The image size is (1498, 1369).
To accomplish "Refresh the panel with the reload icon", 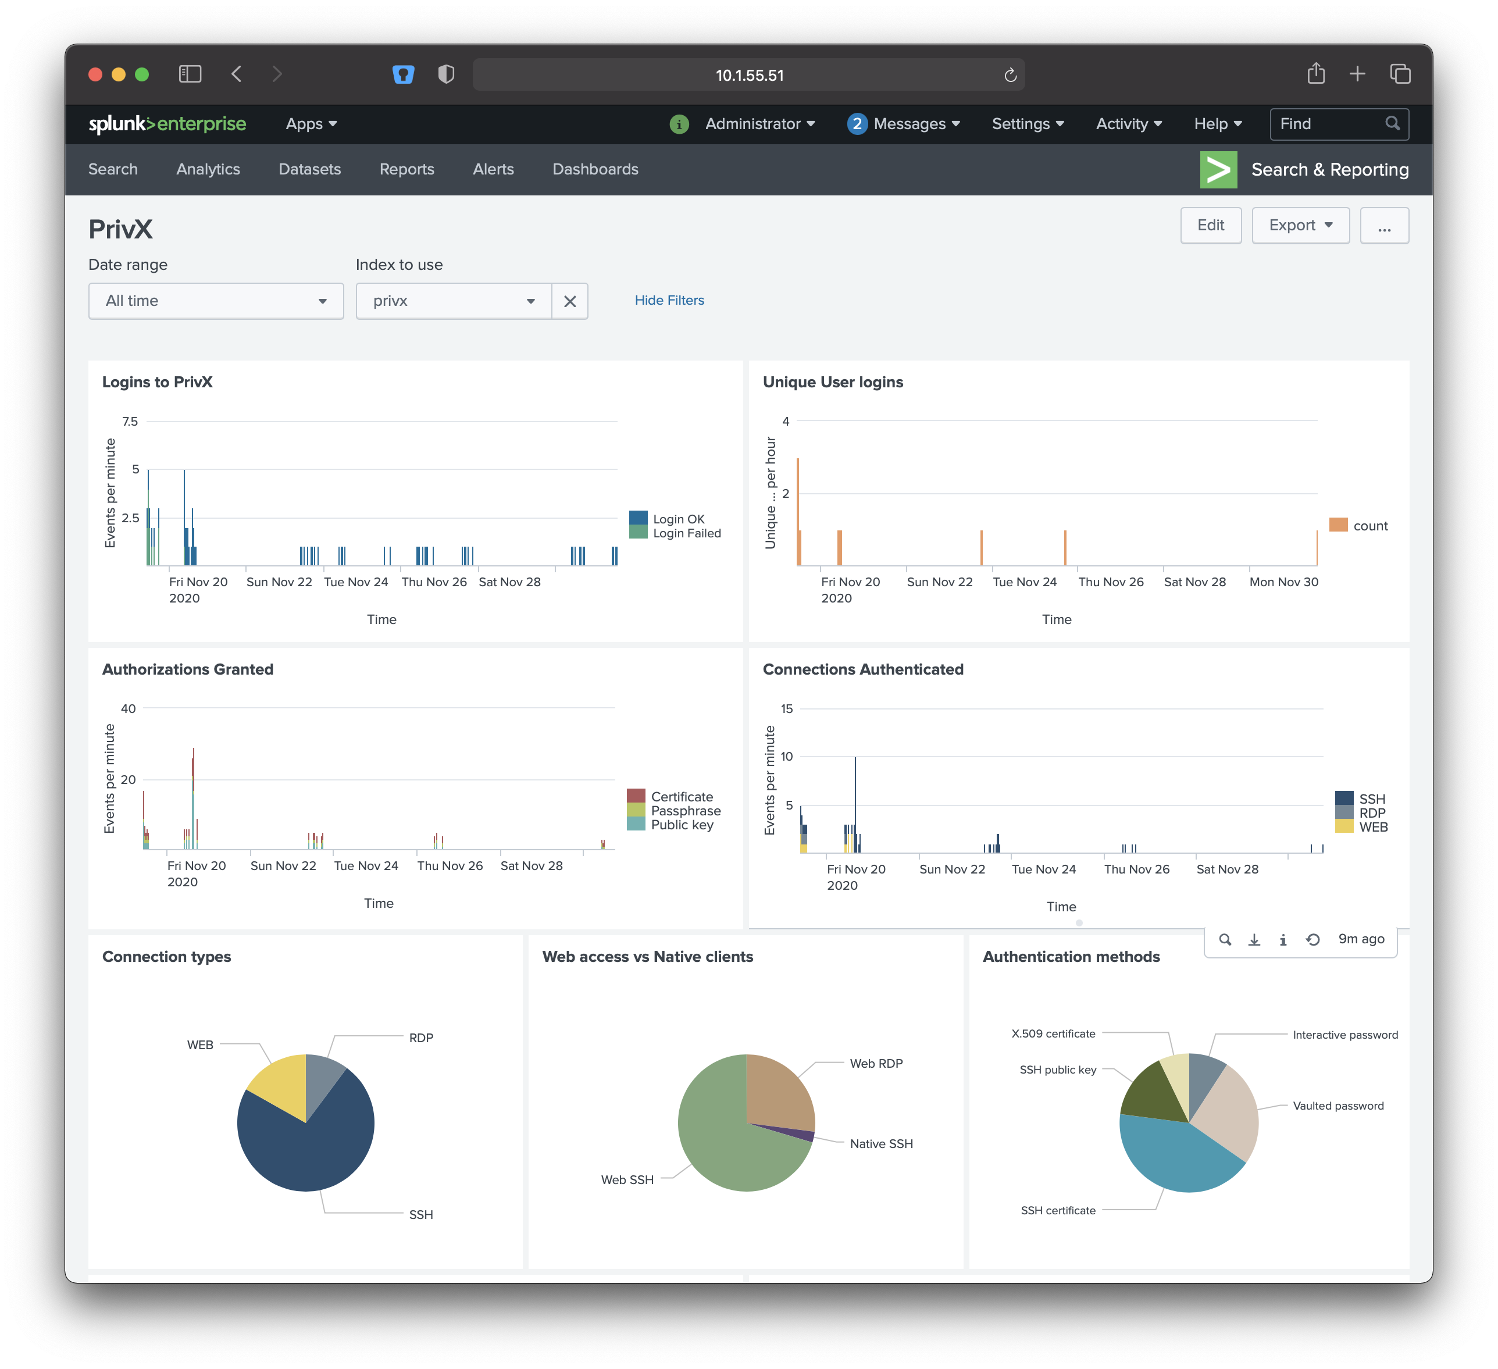I will tap(1312, 939).
